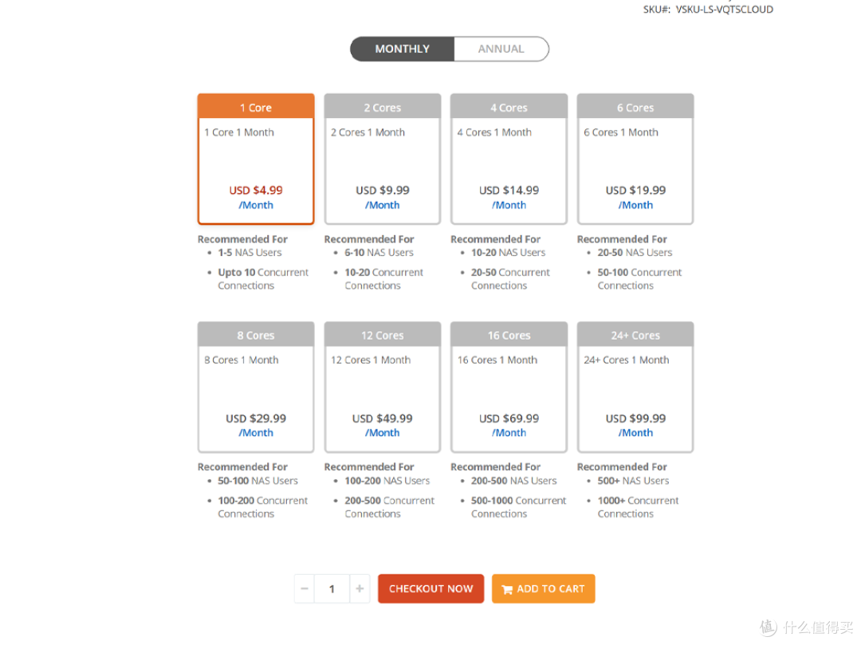This screenshot has height=645, width=861.
Task: Click the '1-5 NAS Users' text
Action: pos(250,253)
